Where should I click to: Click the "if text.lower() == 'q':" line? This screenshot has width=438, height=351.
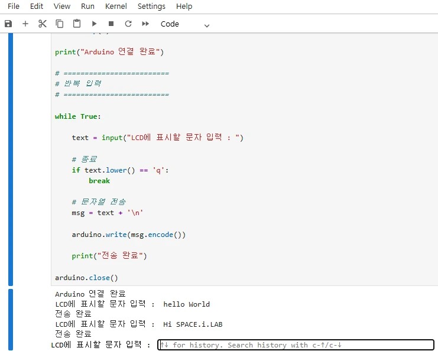pyautogui.click(x=120, y=170)
